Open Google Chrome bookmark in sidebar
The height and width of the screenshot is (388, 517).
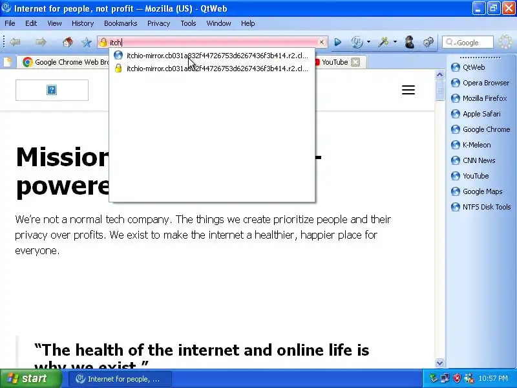(x=480, y=129)
